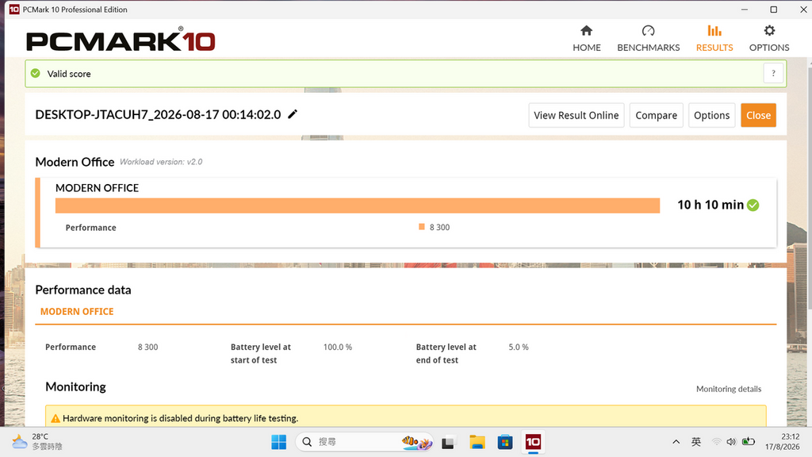Click the help question mark button
The width and height of the screenshot is (812, 457).
click(773, 74)
